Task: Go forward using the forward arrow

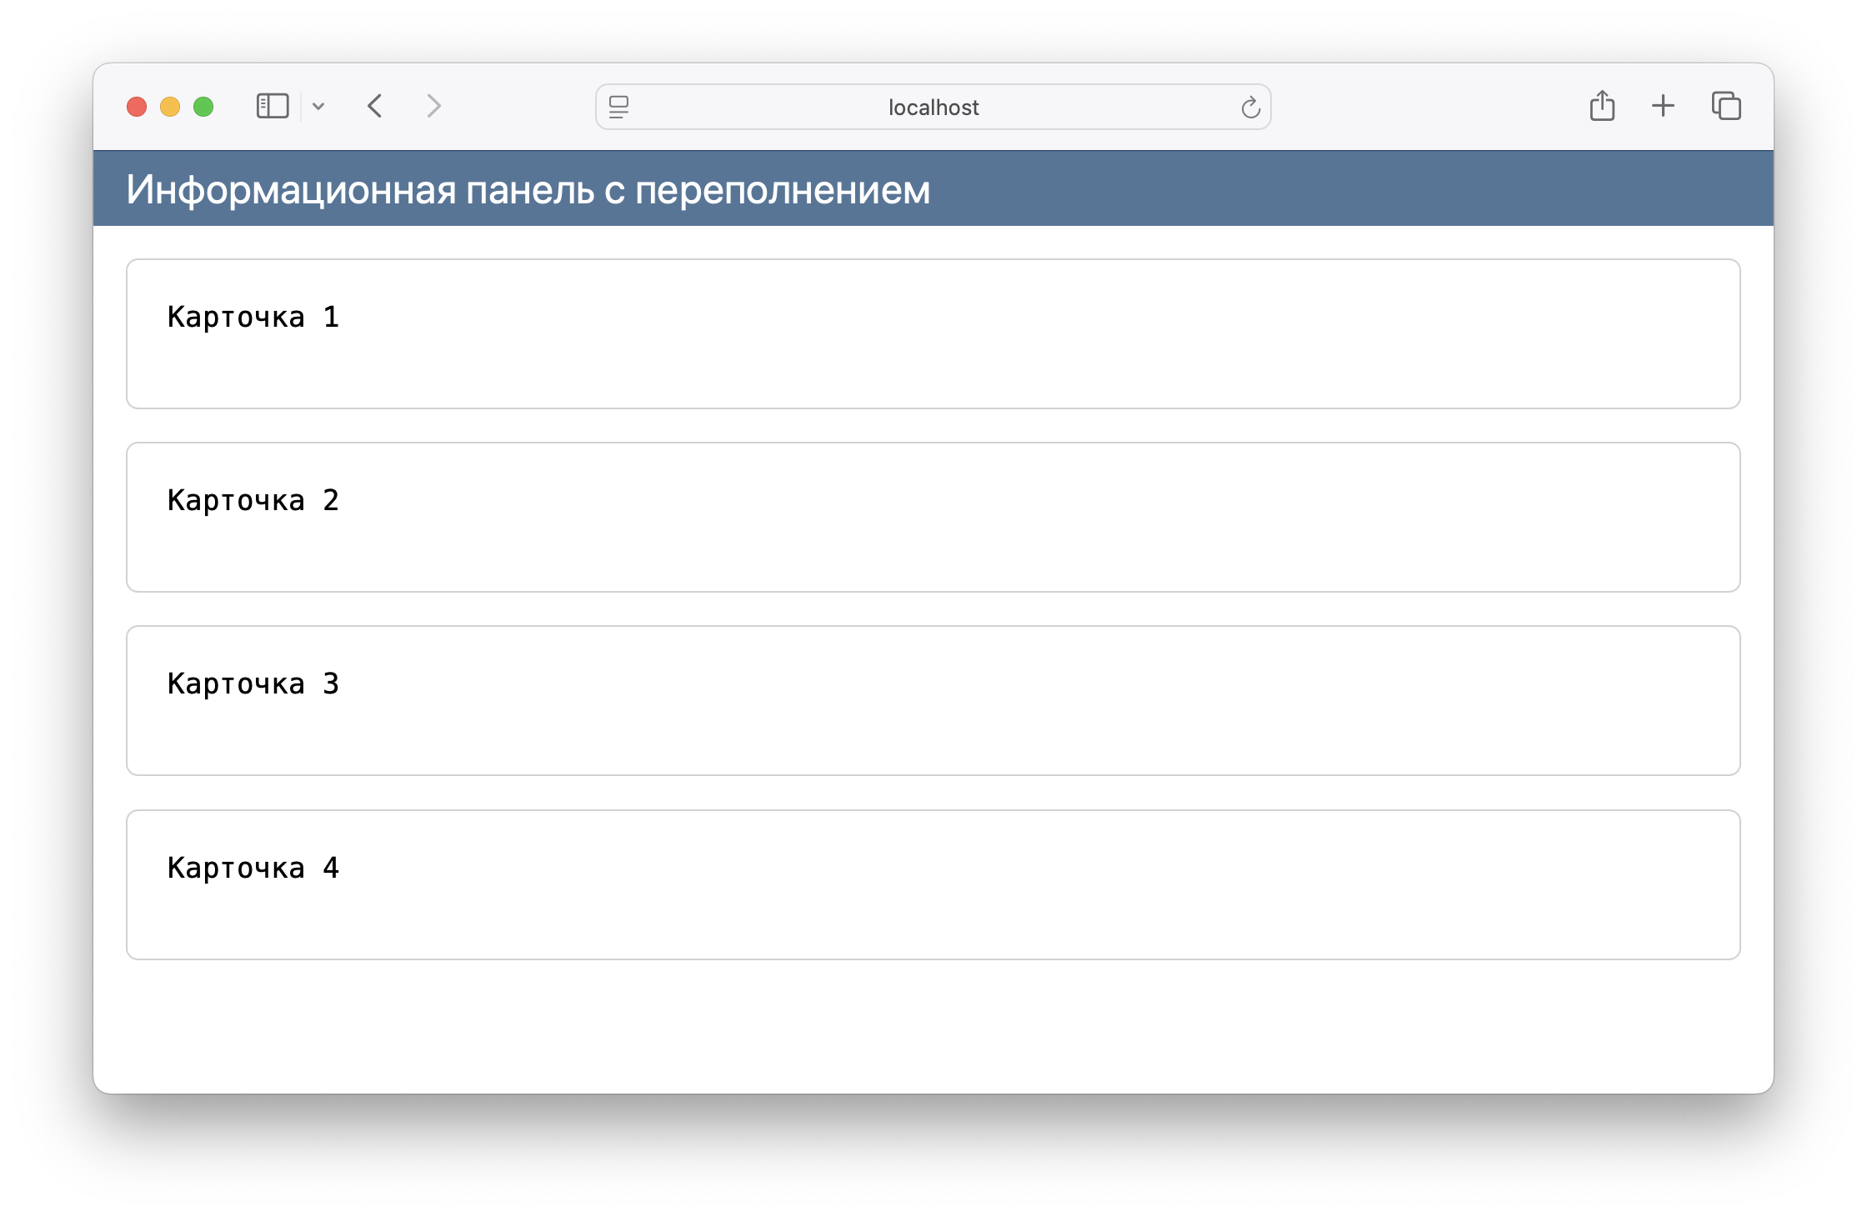Action: [433, 107]
